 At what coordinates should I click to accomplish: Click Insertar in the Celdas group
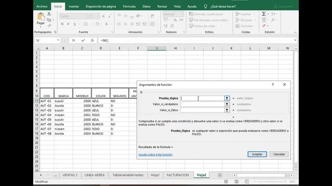pos(245,14)
